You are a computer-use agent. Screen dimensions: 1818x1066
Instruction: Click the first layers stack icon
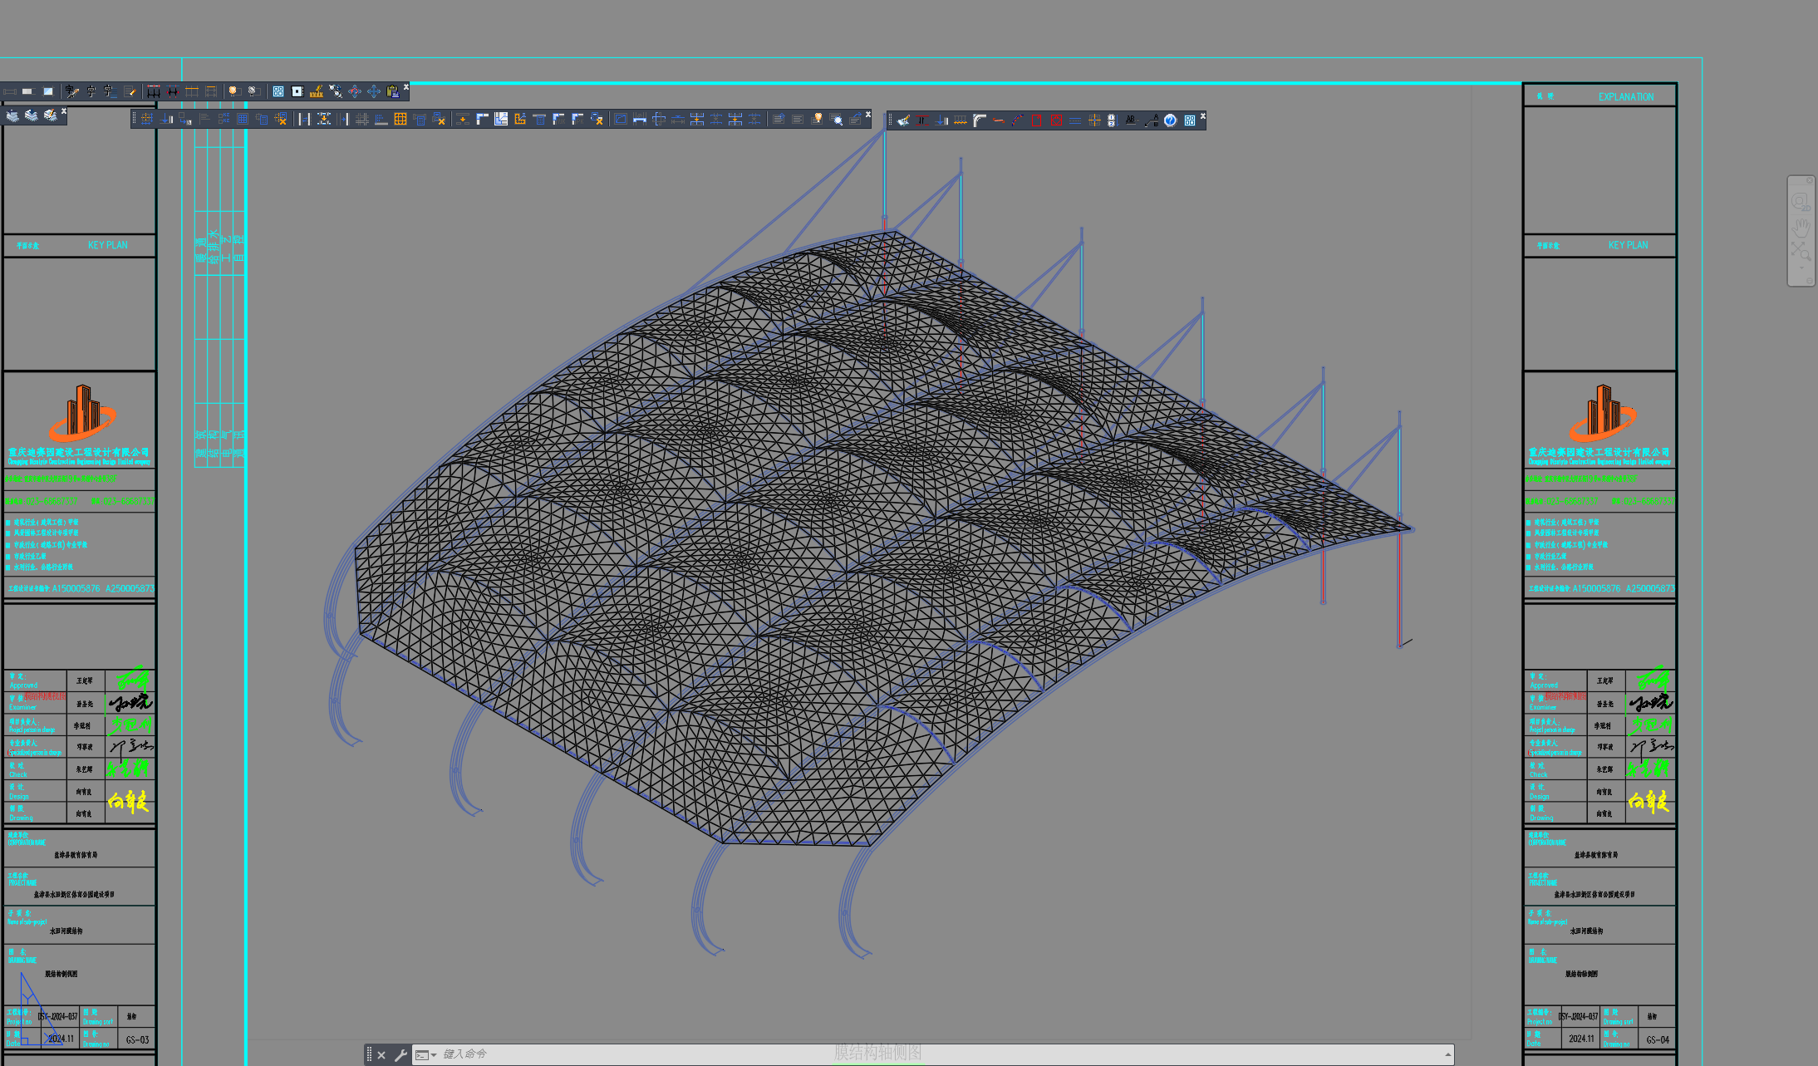[x=12, y=115]
